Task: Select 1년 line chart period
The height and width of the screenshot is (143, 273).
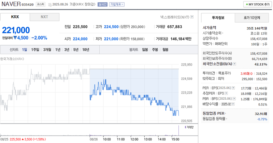Action: (x=58, y=50)
